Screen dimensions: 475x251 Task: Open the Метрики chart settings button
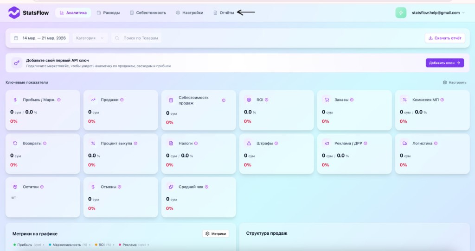216,233
